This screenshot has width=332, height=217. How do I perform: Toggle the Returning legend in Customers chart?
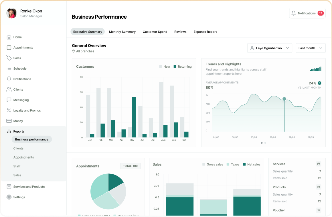point(183,67)
